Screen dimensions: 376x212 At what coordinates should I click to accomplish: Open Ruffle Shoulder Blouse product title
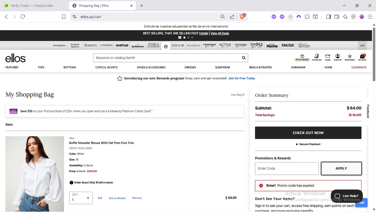(102, 143)
